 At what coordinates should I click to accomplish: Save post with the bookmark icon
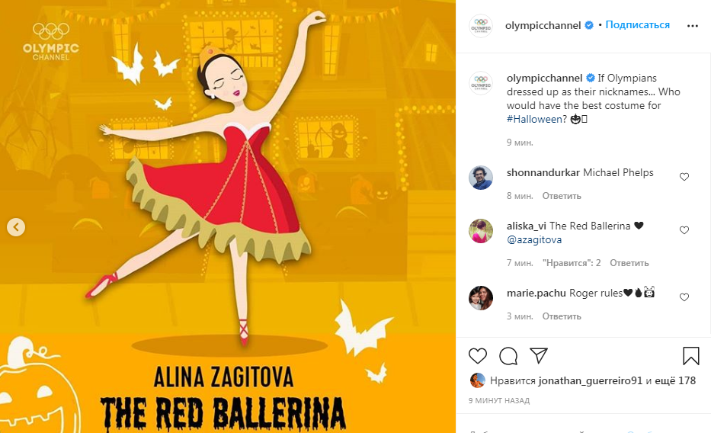691,356
